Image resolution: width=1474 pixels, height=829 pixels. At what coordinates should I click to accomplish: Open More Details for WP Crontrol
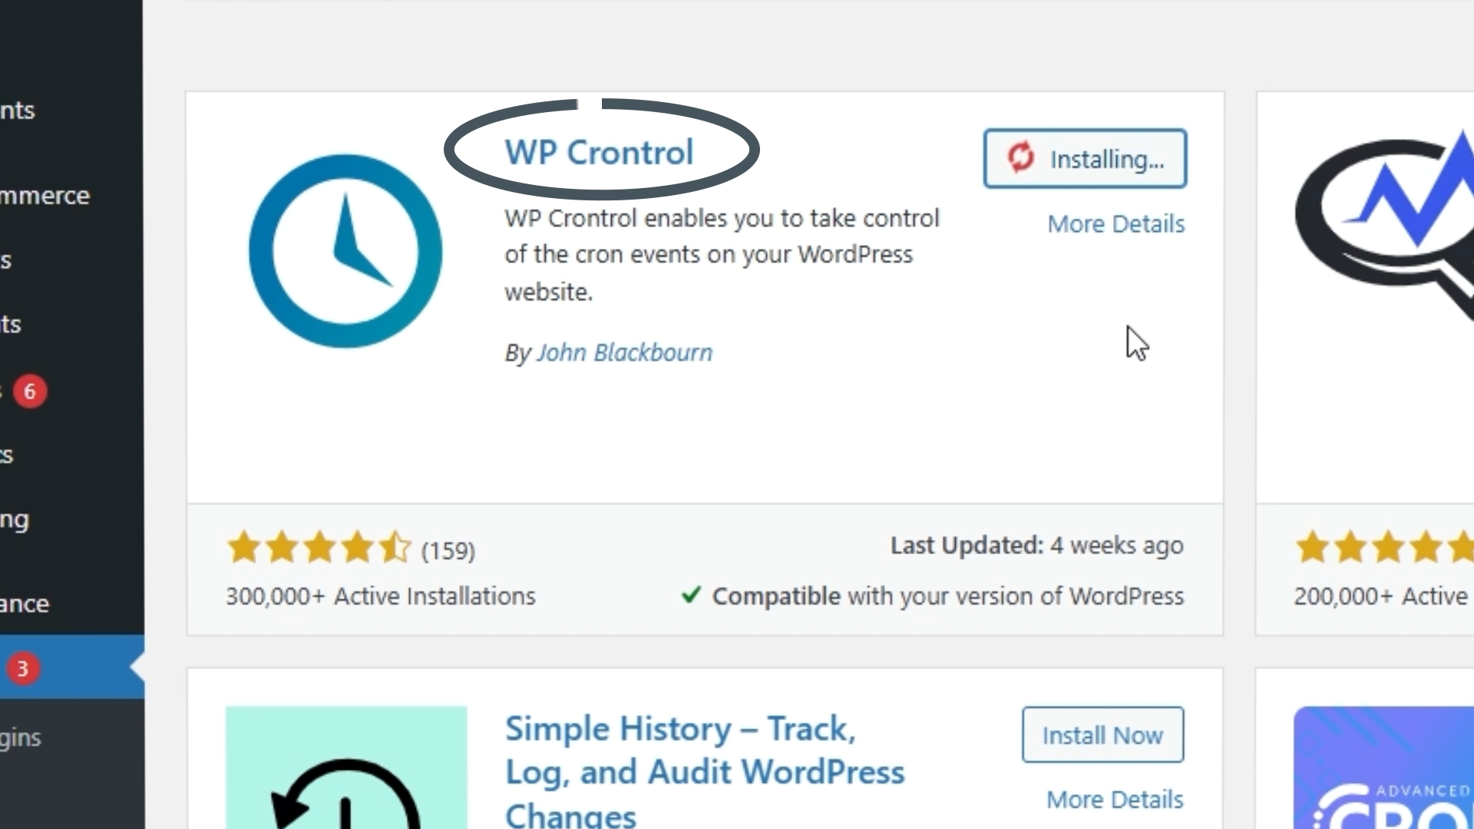1115,224
